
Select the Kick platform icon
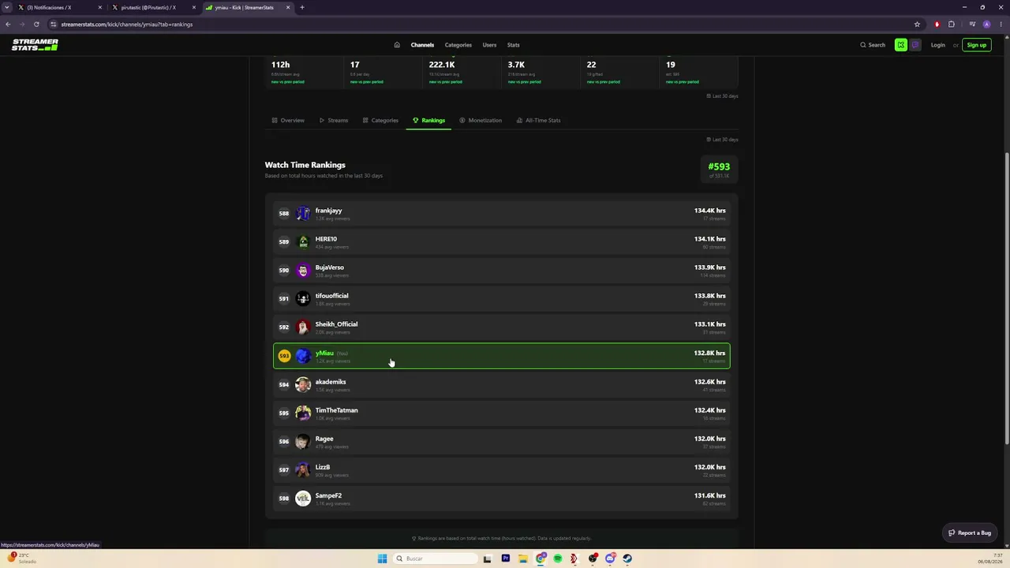coord(900,45)
